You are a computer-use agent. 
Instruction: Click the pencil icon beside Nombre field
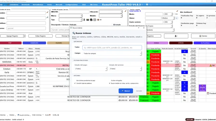pyautogui.click(x=47, y=12)
